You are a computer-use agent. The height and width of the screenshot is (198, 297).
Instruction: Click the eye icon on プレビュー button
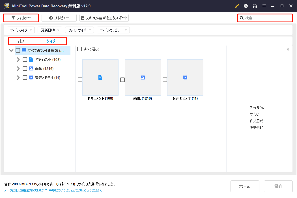click(x=51, y=18)
